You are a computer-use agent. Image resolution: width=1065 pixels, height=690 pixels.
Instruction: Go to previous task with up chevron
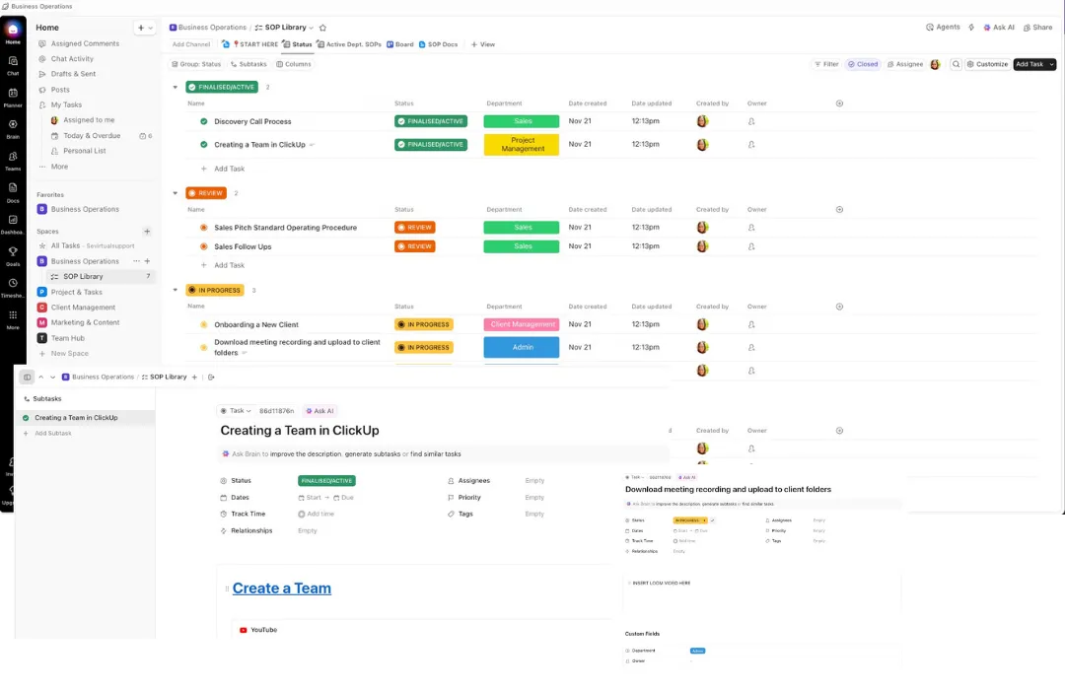tap(40, 377)
